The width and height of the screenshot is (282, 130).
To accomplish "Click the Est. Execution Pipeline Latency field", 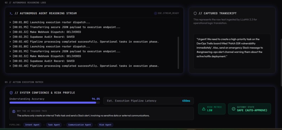I will point(149,101).
